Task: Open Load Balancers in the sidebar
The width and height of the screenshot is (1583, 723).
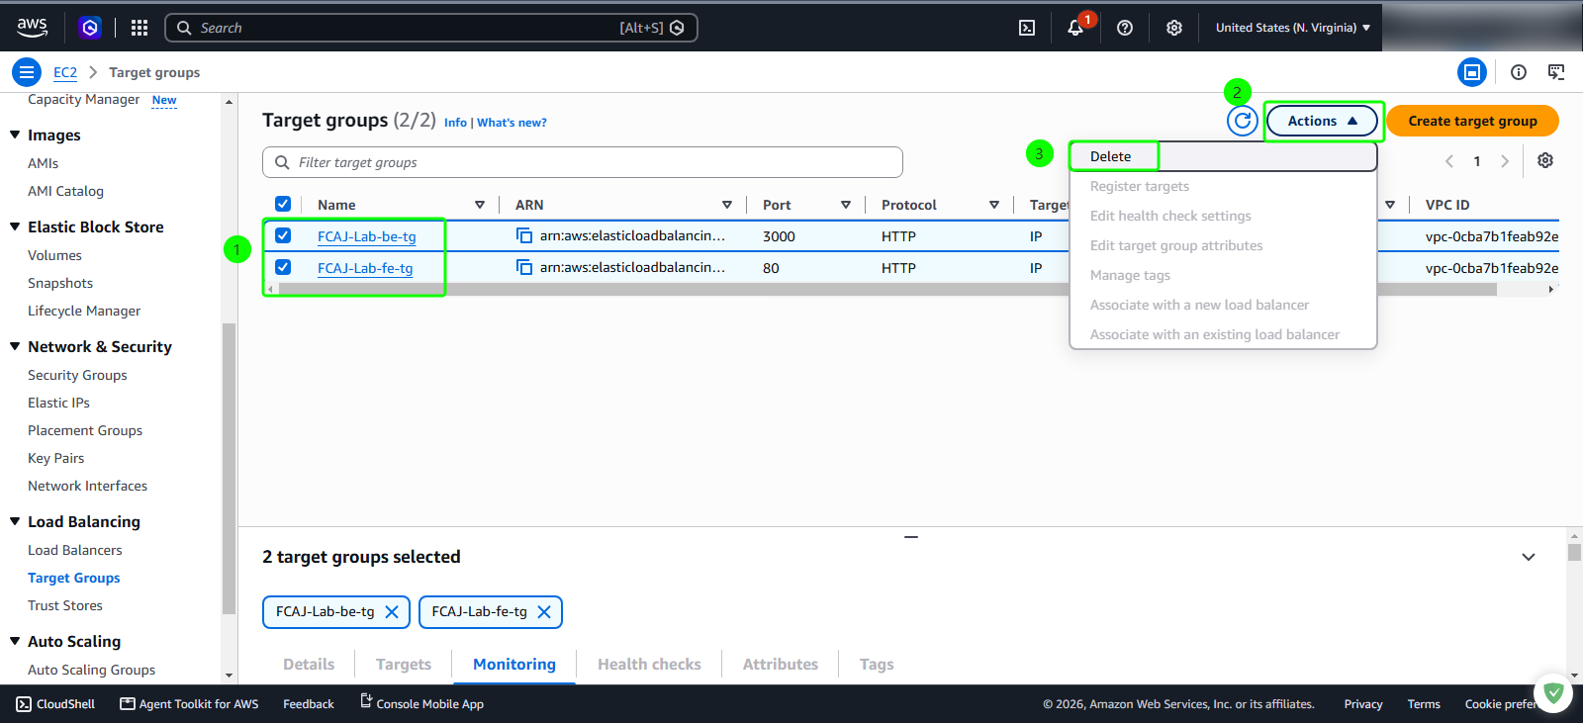Action: tap(75, 550)
